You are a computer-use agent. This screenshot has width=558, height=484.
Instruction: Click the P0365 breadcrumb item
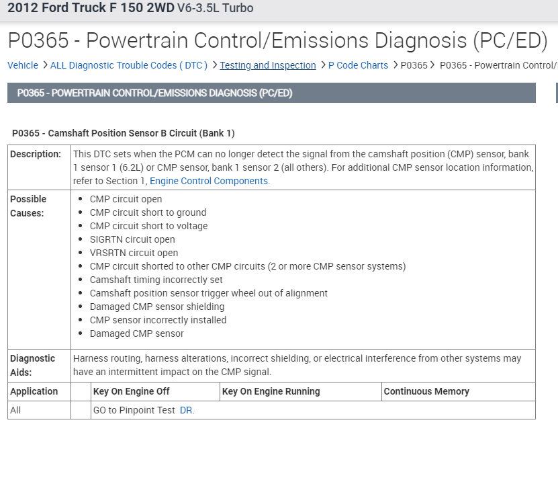click(414, 65)
